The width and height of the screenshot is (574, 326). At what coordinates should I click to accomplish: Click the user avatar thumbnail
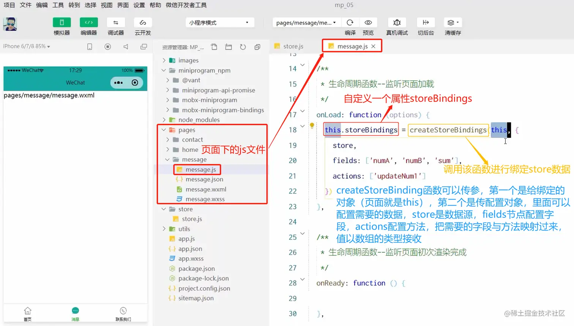pyautogui.click(x=10, y=24)
